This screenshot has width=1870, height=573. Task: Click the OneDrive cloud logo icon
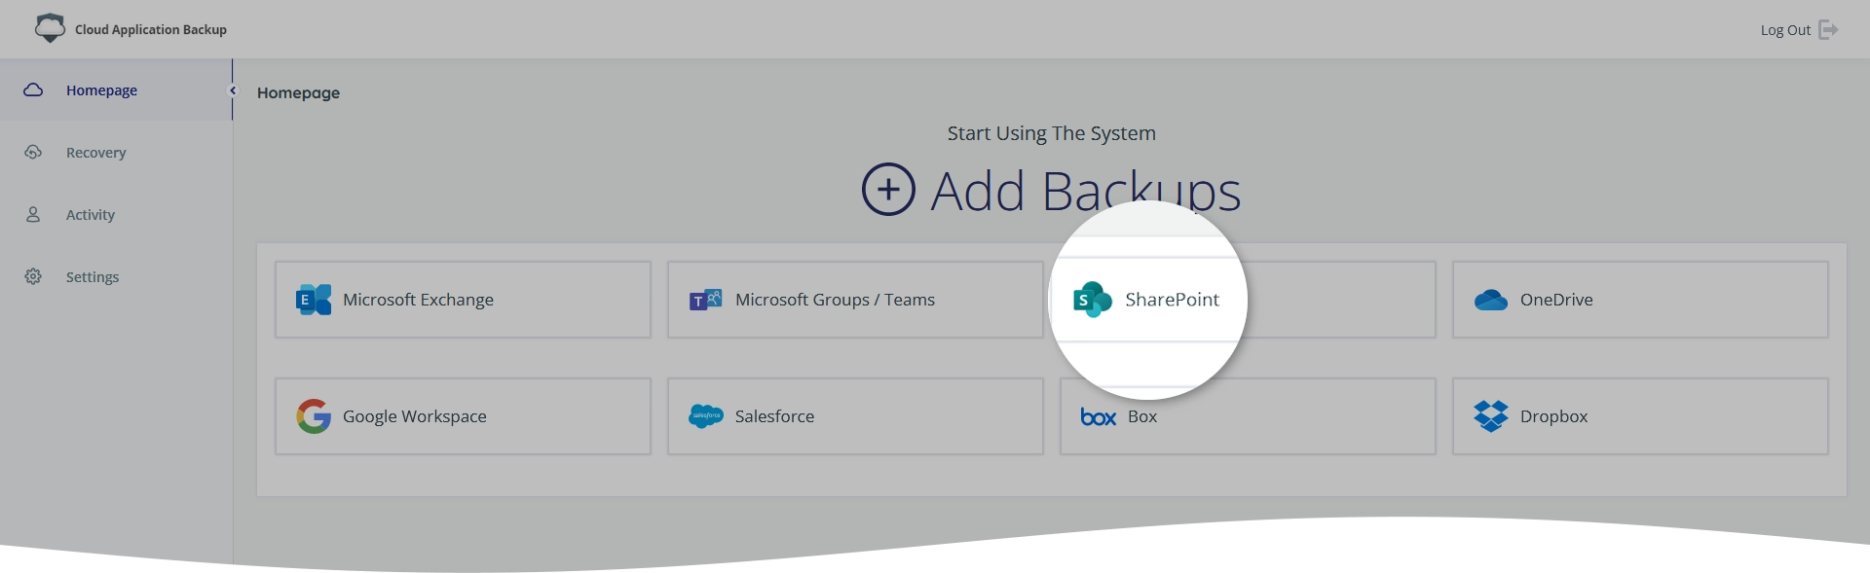click(x=1491, y=300)
